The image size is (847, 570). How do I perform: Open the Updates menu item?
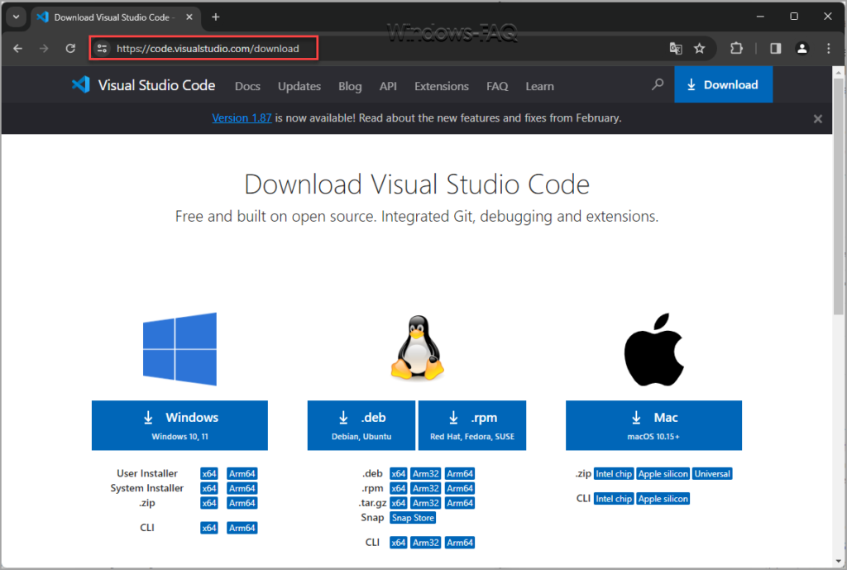click(x=299, y=86)
